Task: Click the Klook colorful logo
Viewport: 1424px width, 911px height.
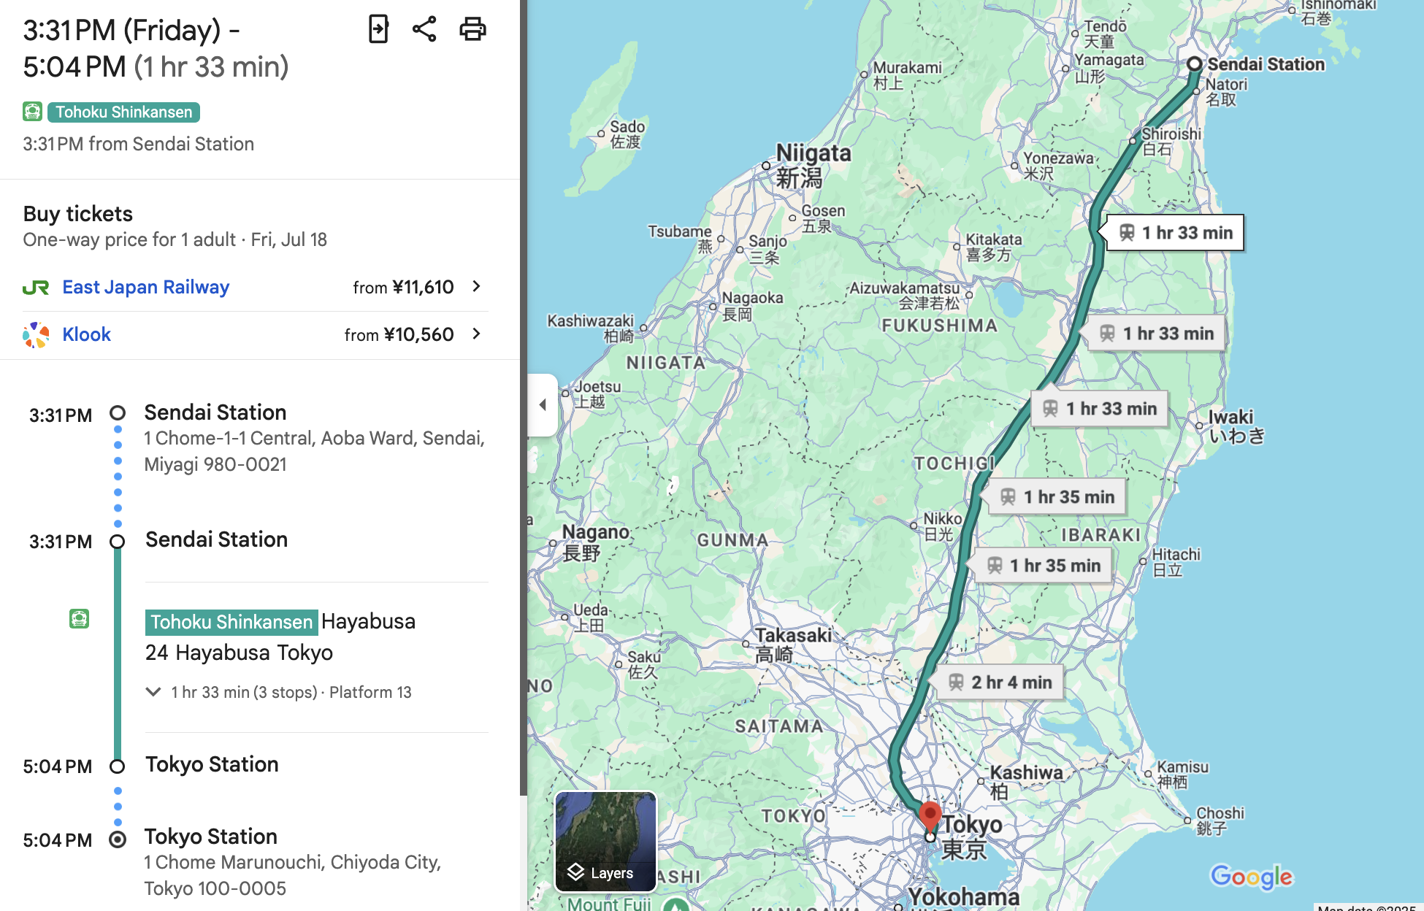Action: pyautogui.click(x=36, y=335)
